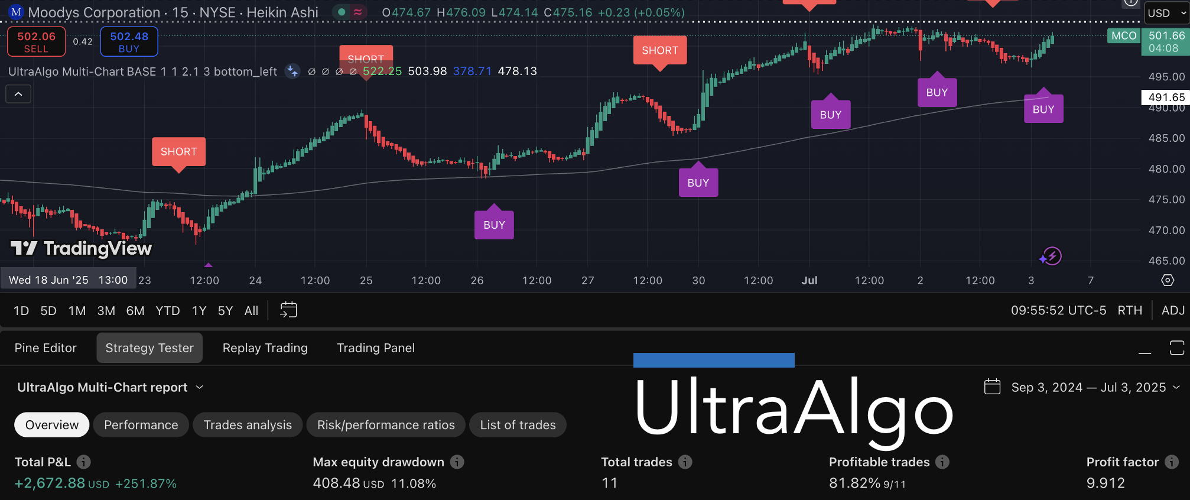The height and width of the screenshot is (500, 1190).
Task: Click the 81.82% profitable trades value
Action: tap(854, 483)
